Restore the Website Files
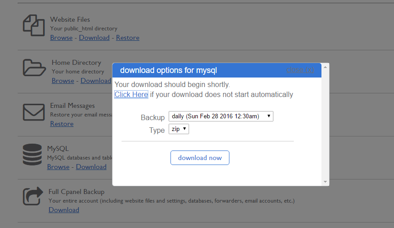 click(127, 38)
